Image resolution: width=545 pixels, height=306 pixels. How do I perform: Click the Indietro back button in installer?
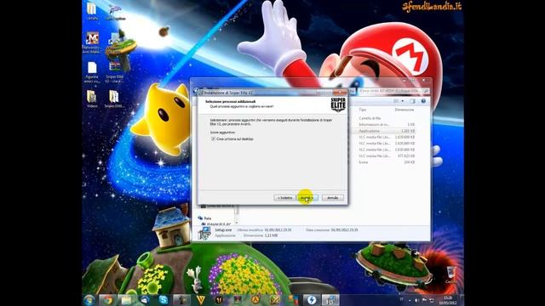coord(284,198)
